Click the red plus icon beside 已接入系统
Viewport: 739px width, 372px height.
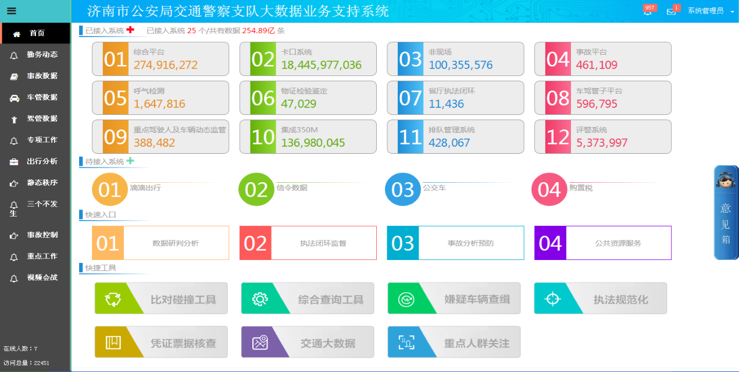tap(130, 30)
